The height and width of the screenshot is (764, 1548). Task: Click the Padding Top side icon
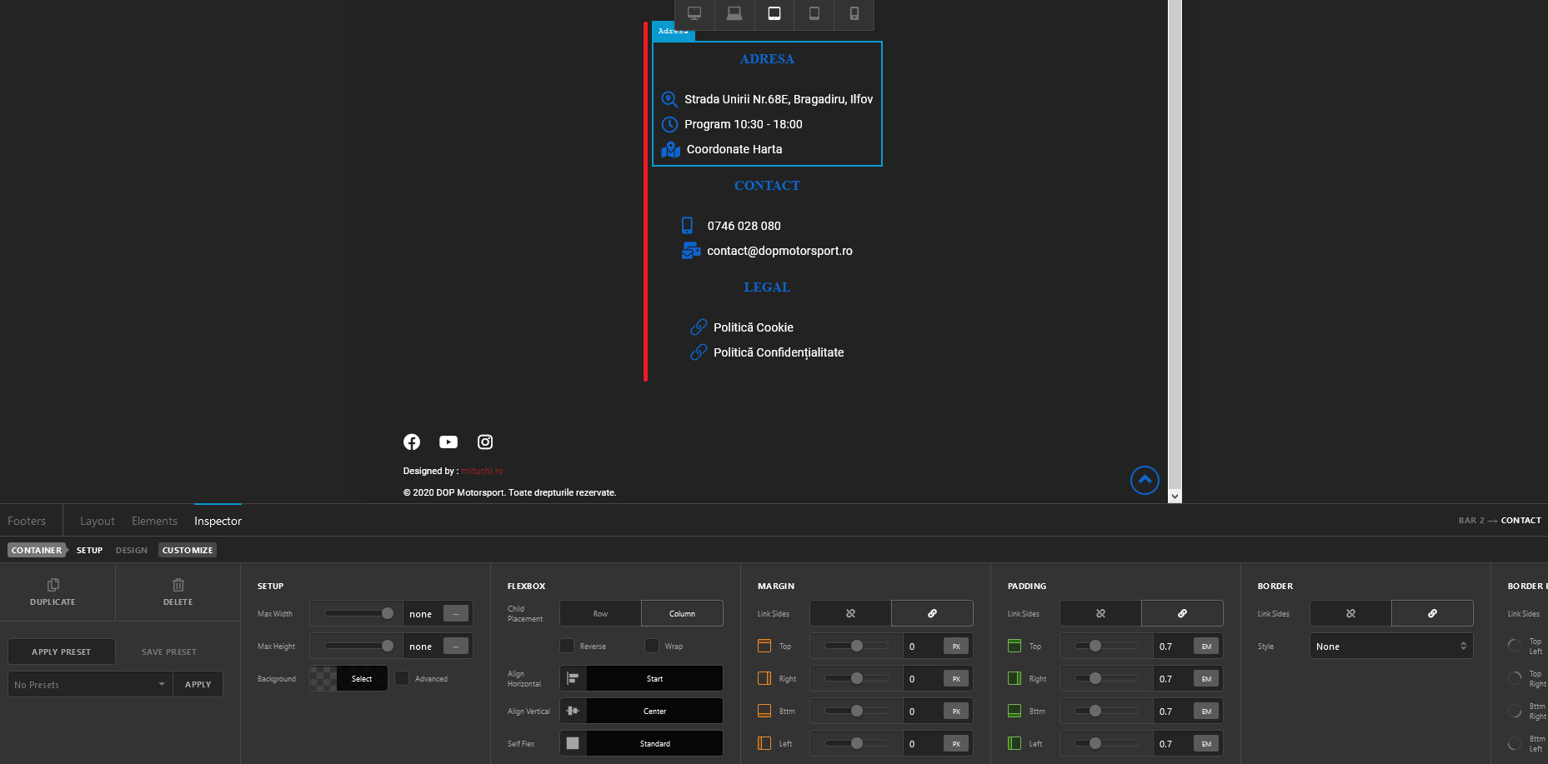point(1014,646)
